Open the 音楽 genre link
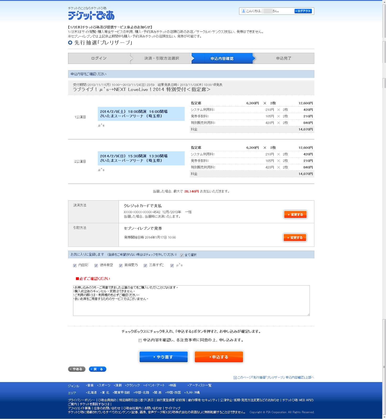This screenshot has height=419, width=386. pos(90,385)
